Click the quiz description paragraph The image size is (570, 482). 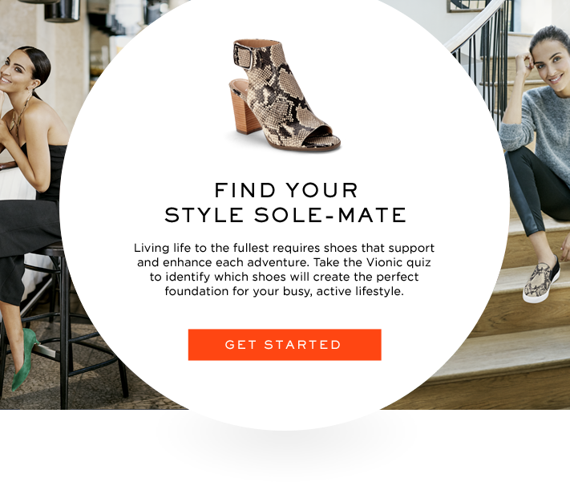tap(285, 269)
